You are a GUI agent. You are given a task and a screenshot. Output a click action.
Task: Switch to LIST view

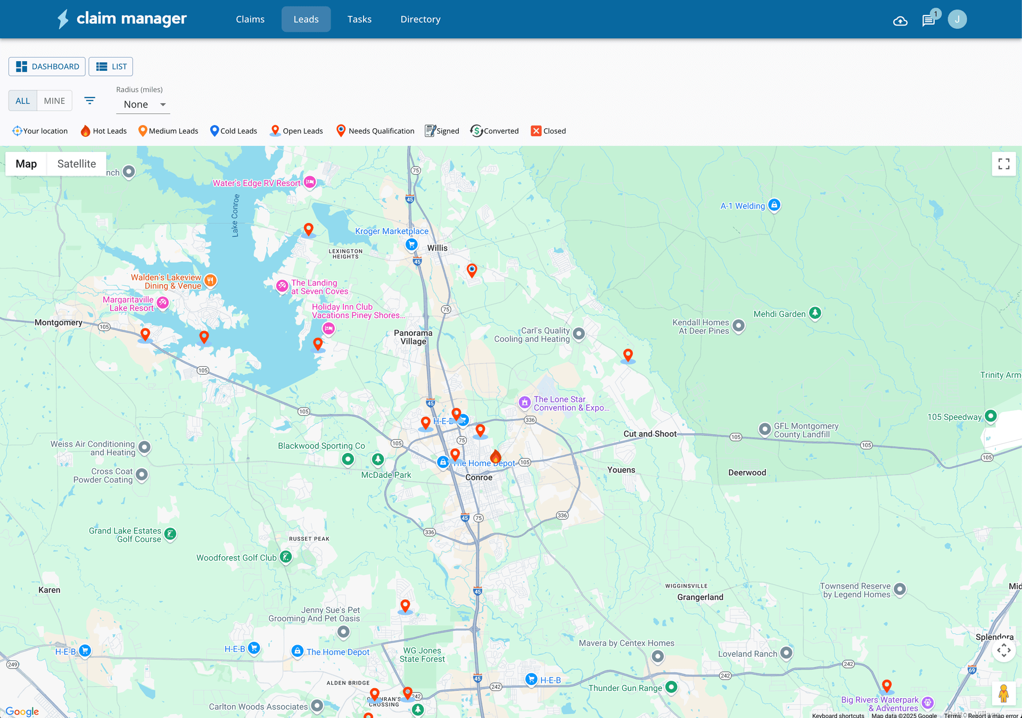111,67
